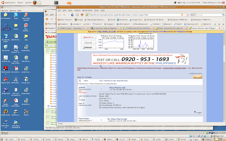The width and height of the screenshot is (226, 141).
Task: Click the search magnifier in Google box
Action: [223, 15]
